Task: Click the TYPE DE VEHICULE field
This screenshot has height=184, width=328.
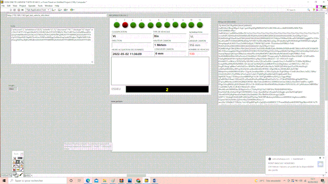Action: pyautogui.click(x=170, y=36)
